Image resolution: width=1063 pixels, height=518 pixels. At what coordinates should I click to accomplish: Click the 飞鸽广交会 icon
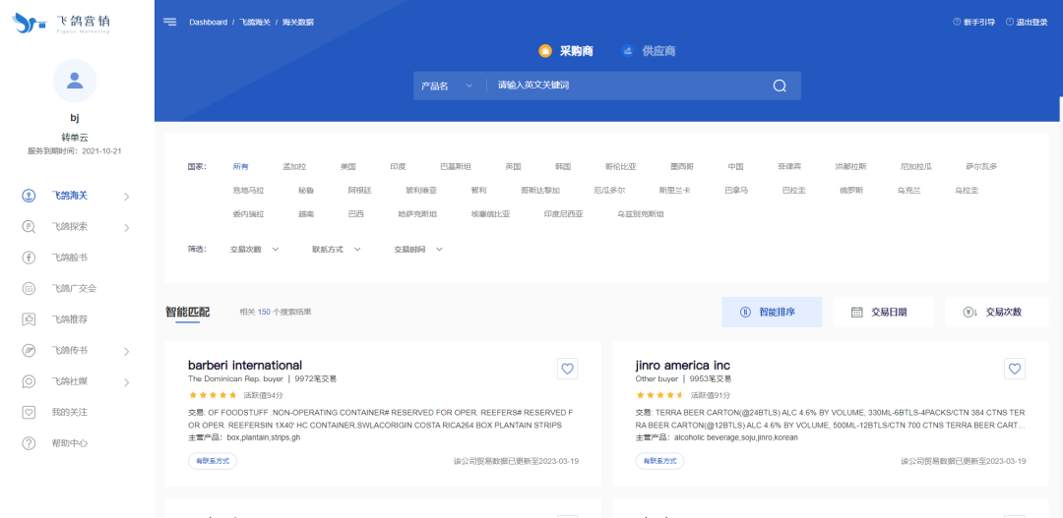[29, 288]
